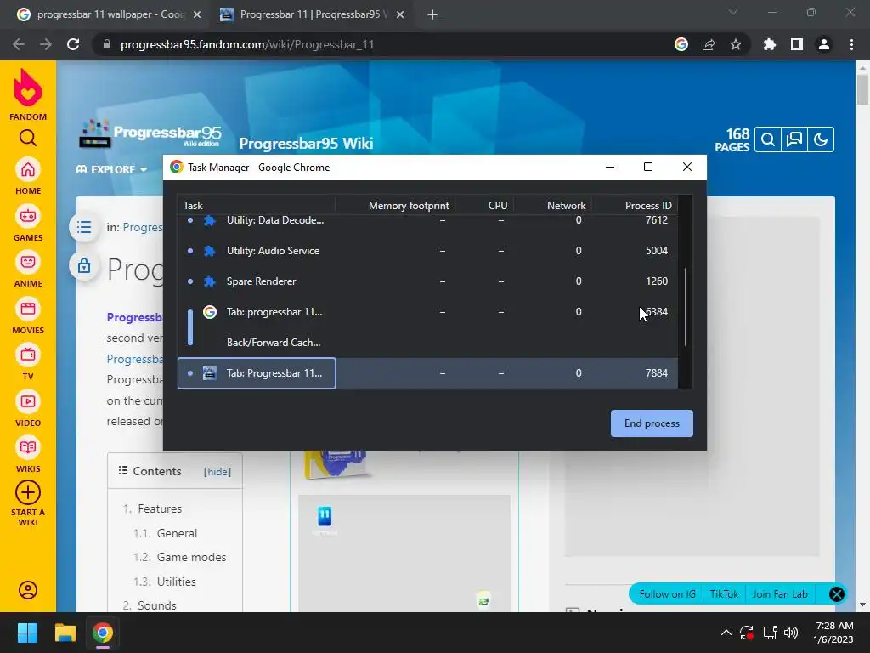
Task: Open the WIKIS section in sidebar
Action: pos(28,455)
